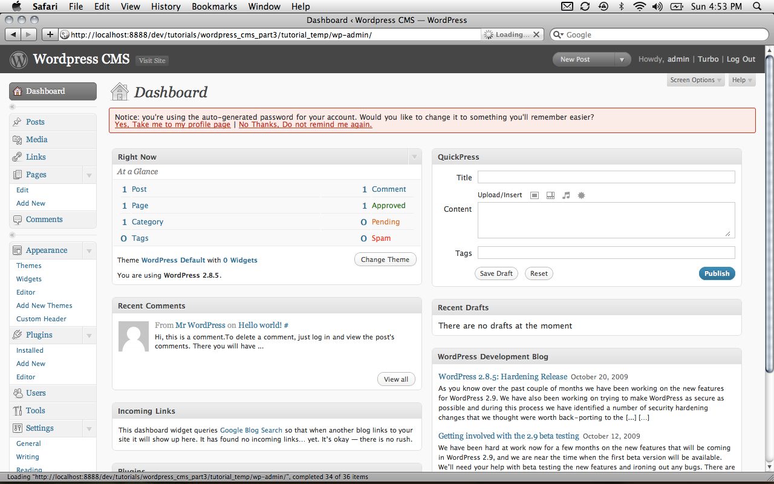Click the Tools icon in sidebar
This screenshot has width=774, height=484.
click(x=17, y=410)
